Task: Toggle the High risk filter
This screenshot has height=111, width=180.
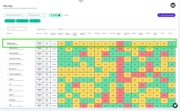Action: pos(35,21)
